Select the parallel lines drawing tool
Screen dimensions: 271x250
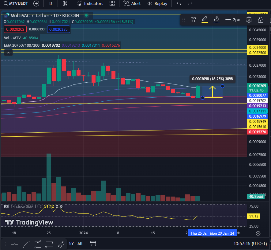[x=49, y=244]
